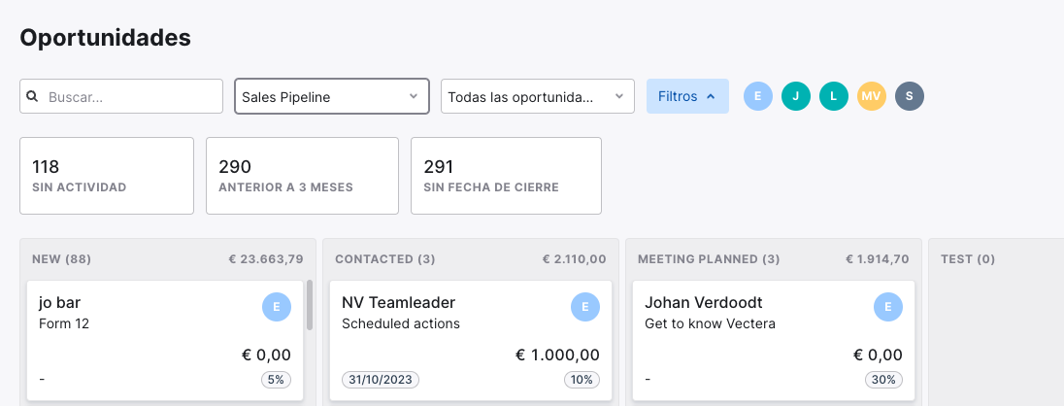Open the Sales Pipeline dropdown
The height and width of the screenshot is (406, 1064).
[x=332, y=96]
